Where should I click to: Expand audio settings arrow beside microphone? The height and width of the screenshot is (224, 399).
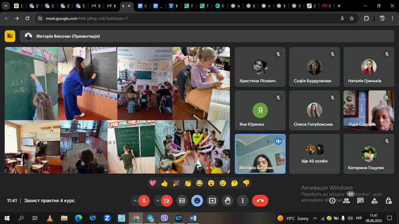click(x=135, y=201)
